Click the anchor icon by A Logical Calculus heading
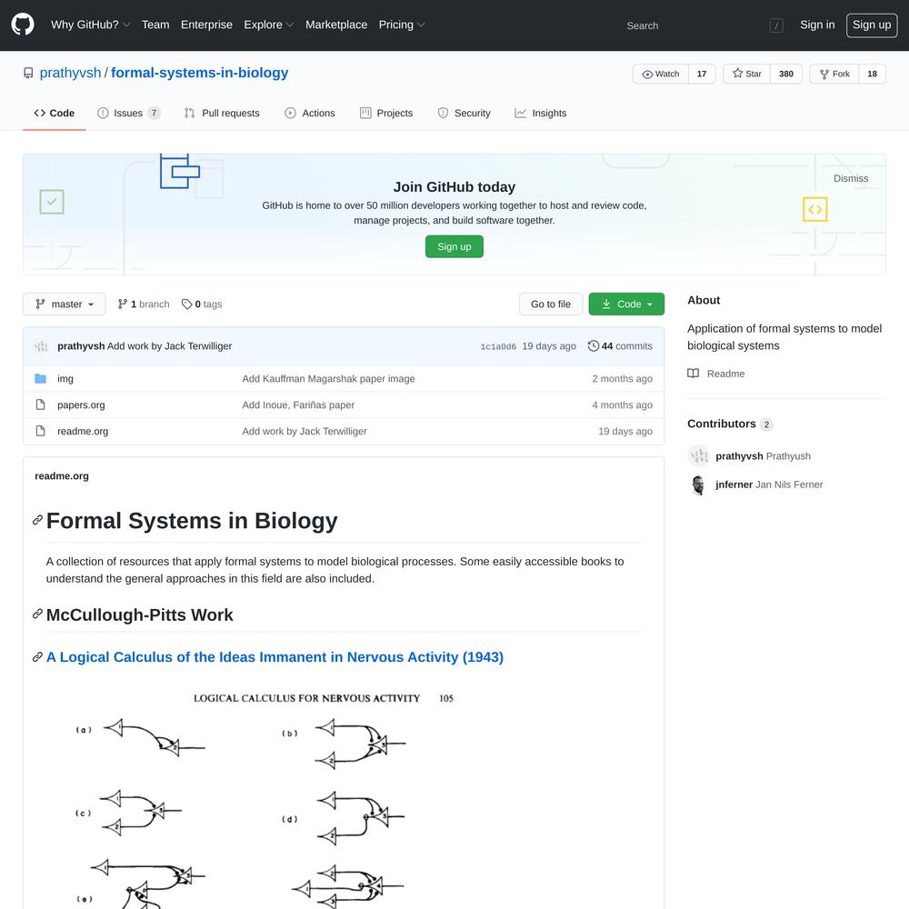The height and width of the screenshot is (909, 909). [x=37, y=657]
